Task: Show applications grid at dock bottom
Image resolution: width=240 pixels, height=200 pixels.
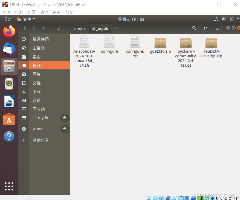Action: tap(9, 186)
